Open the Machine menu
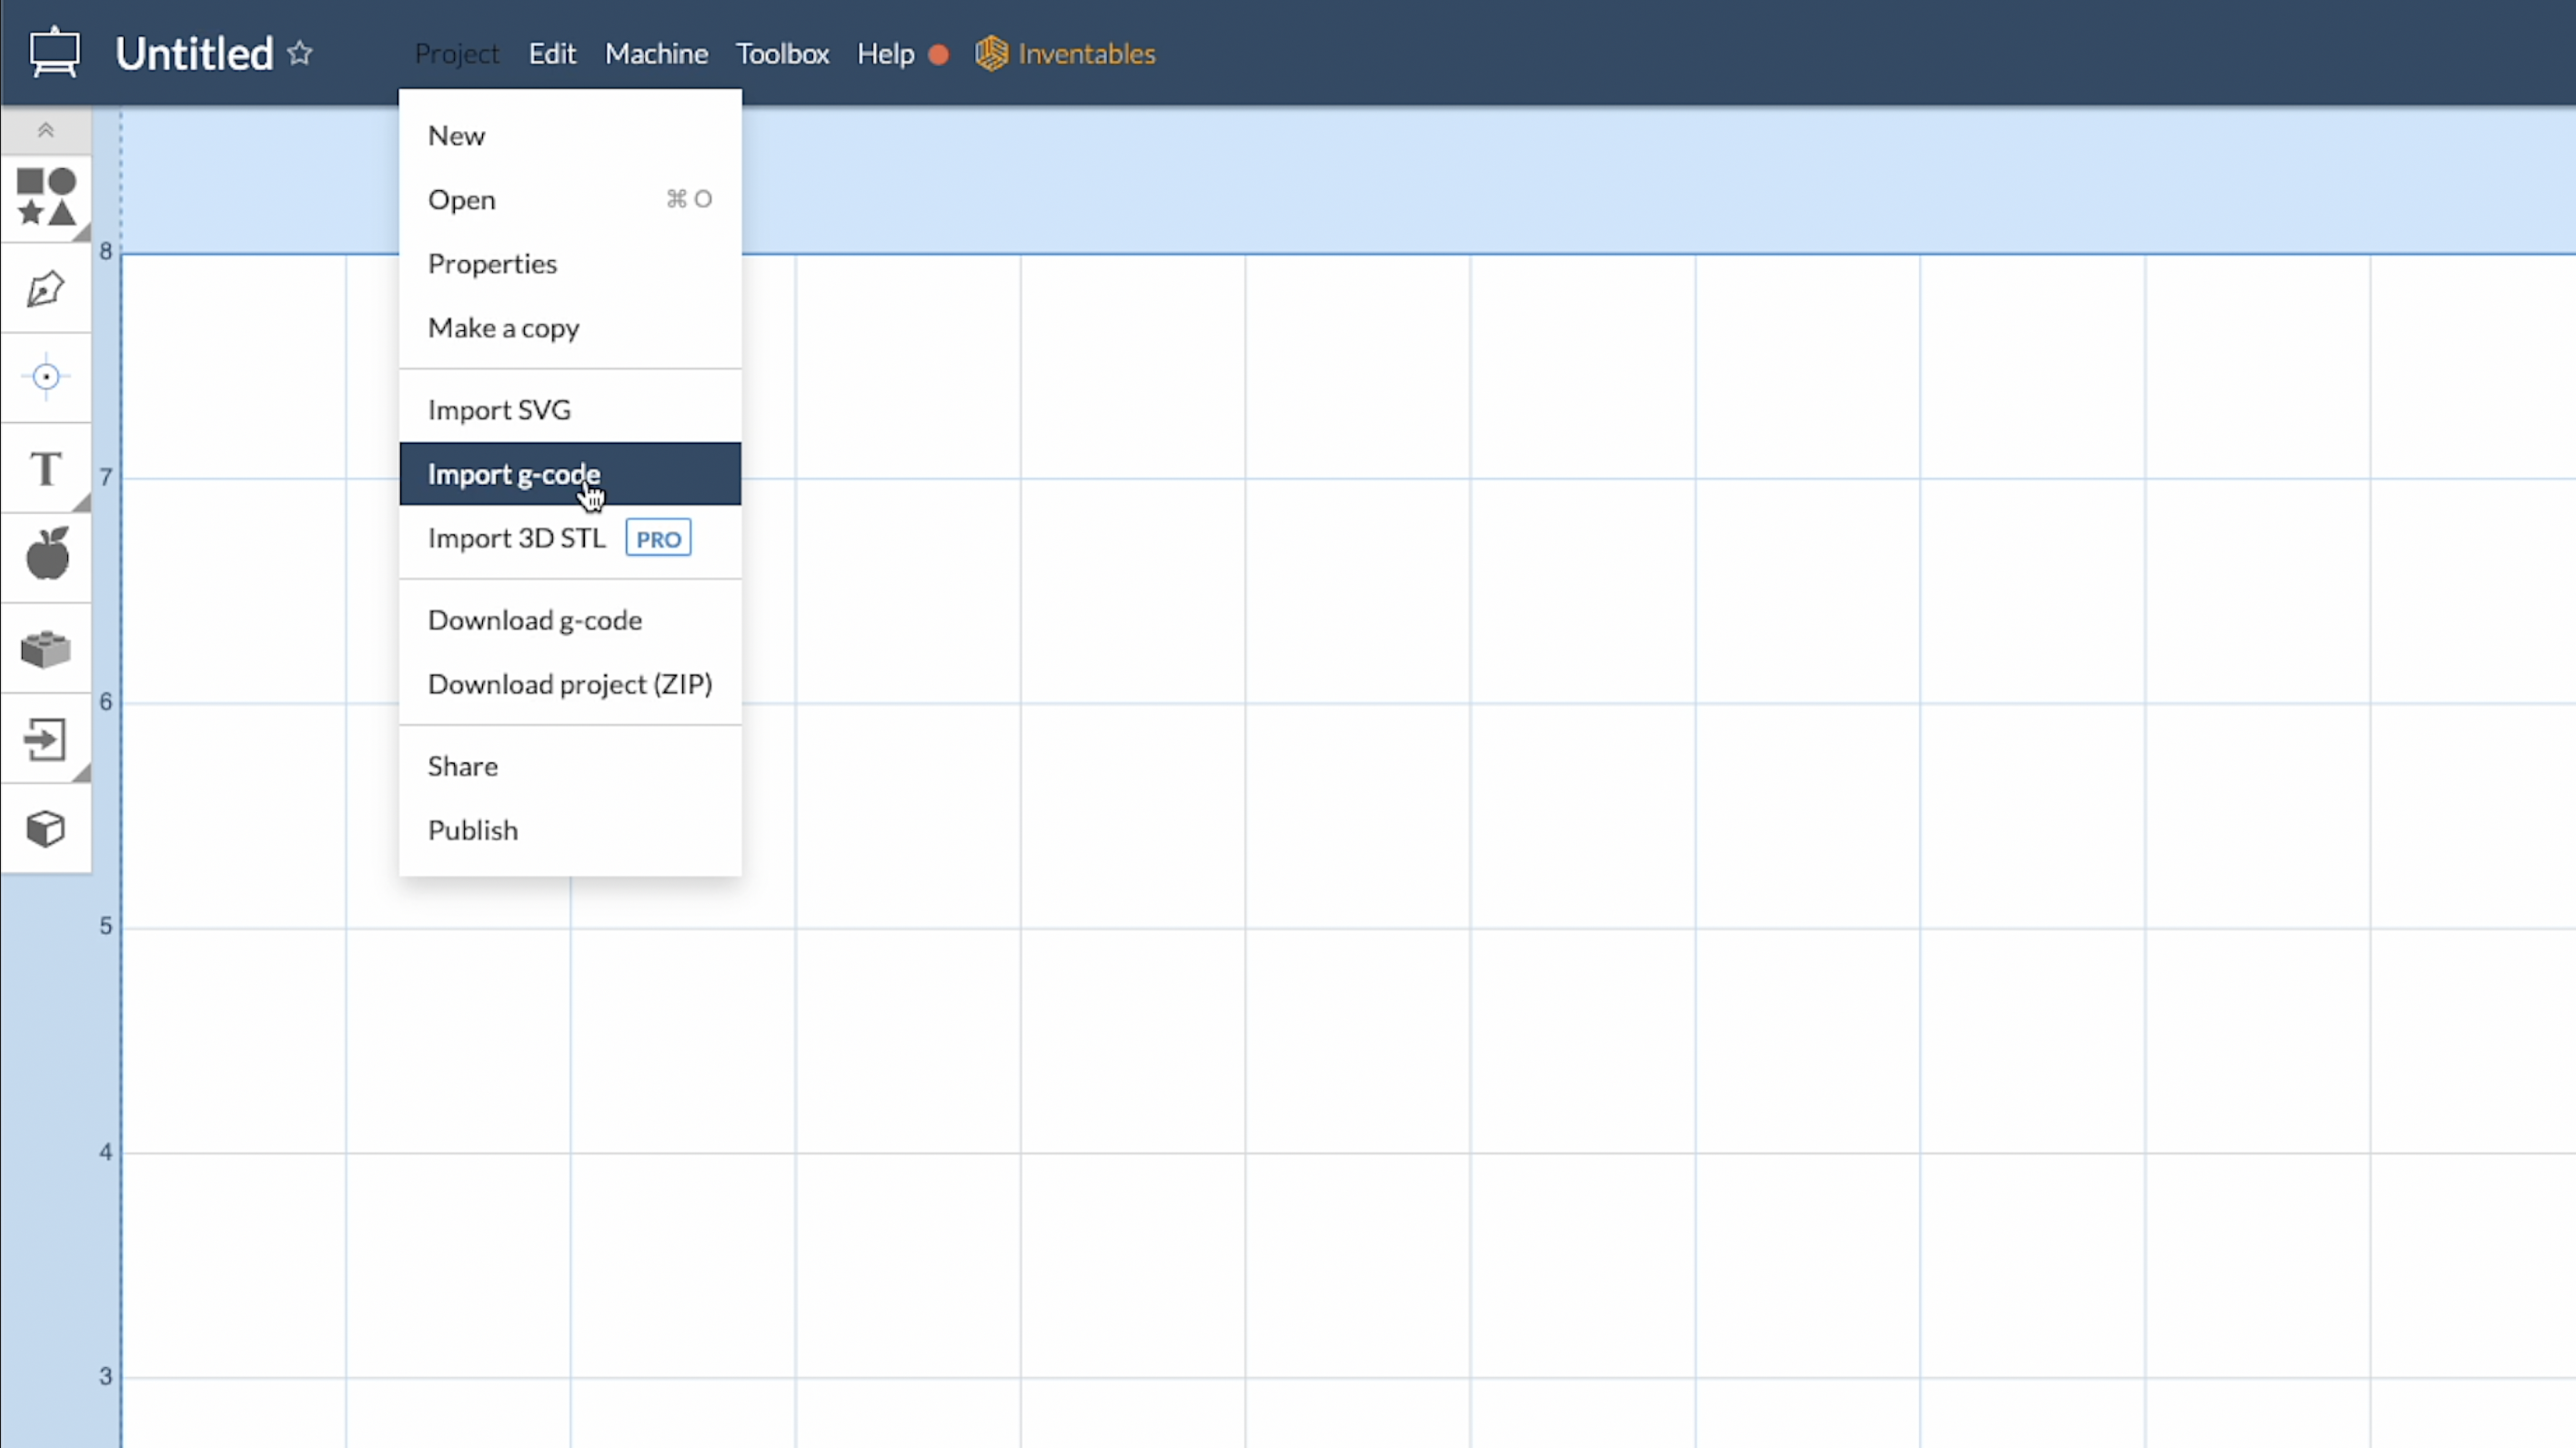 (656, 53)
